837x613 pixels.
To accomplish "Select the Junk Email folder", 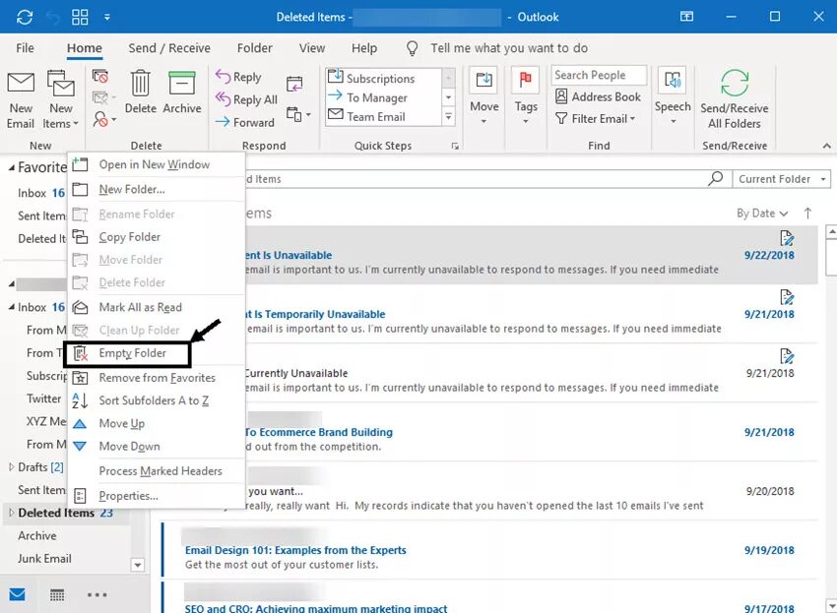I will (44, 559).
